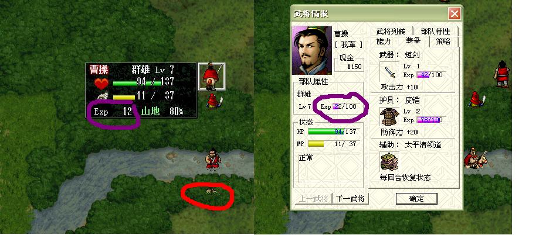556x235 pixels.
Task: Close the 武将情报 dialog
Action: (x=454, y=14)
